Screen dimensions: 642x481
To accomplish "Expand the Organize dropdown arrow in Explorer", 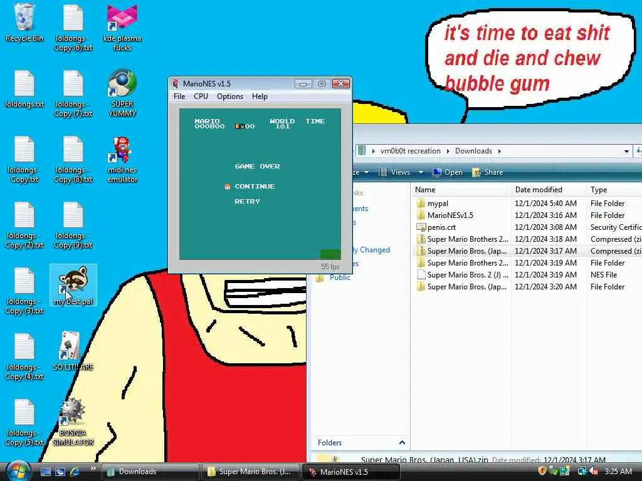I will pos(366,173).
